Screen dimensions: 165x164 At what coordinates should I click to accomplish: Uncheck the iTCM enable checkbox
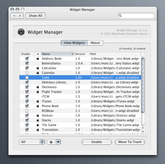(x=27, y=96)
